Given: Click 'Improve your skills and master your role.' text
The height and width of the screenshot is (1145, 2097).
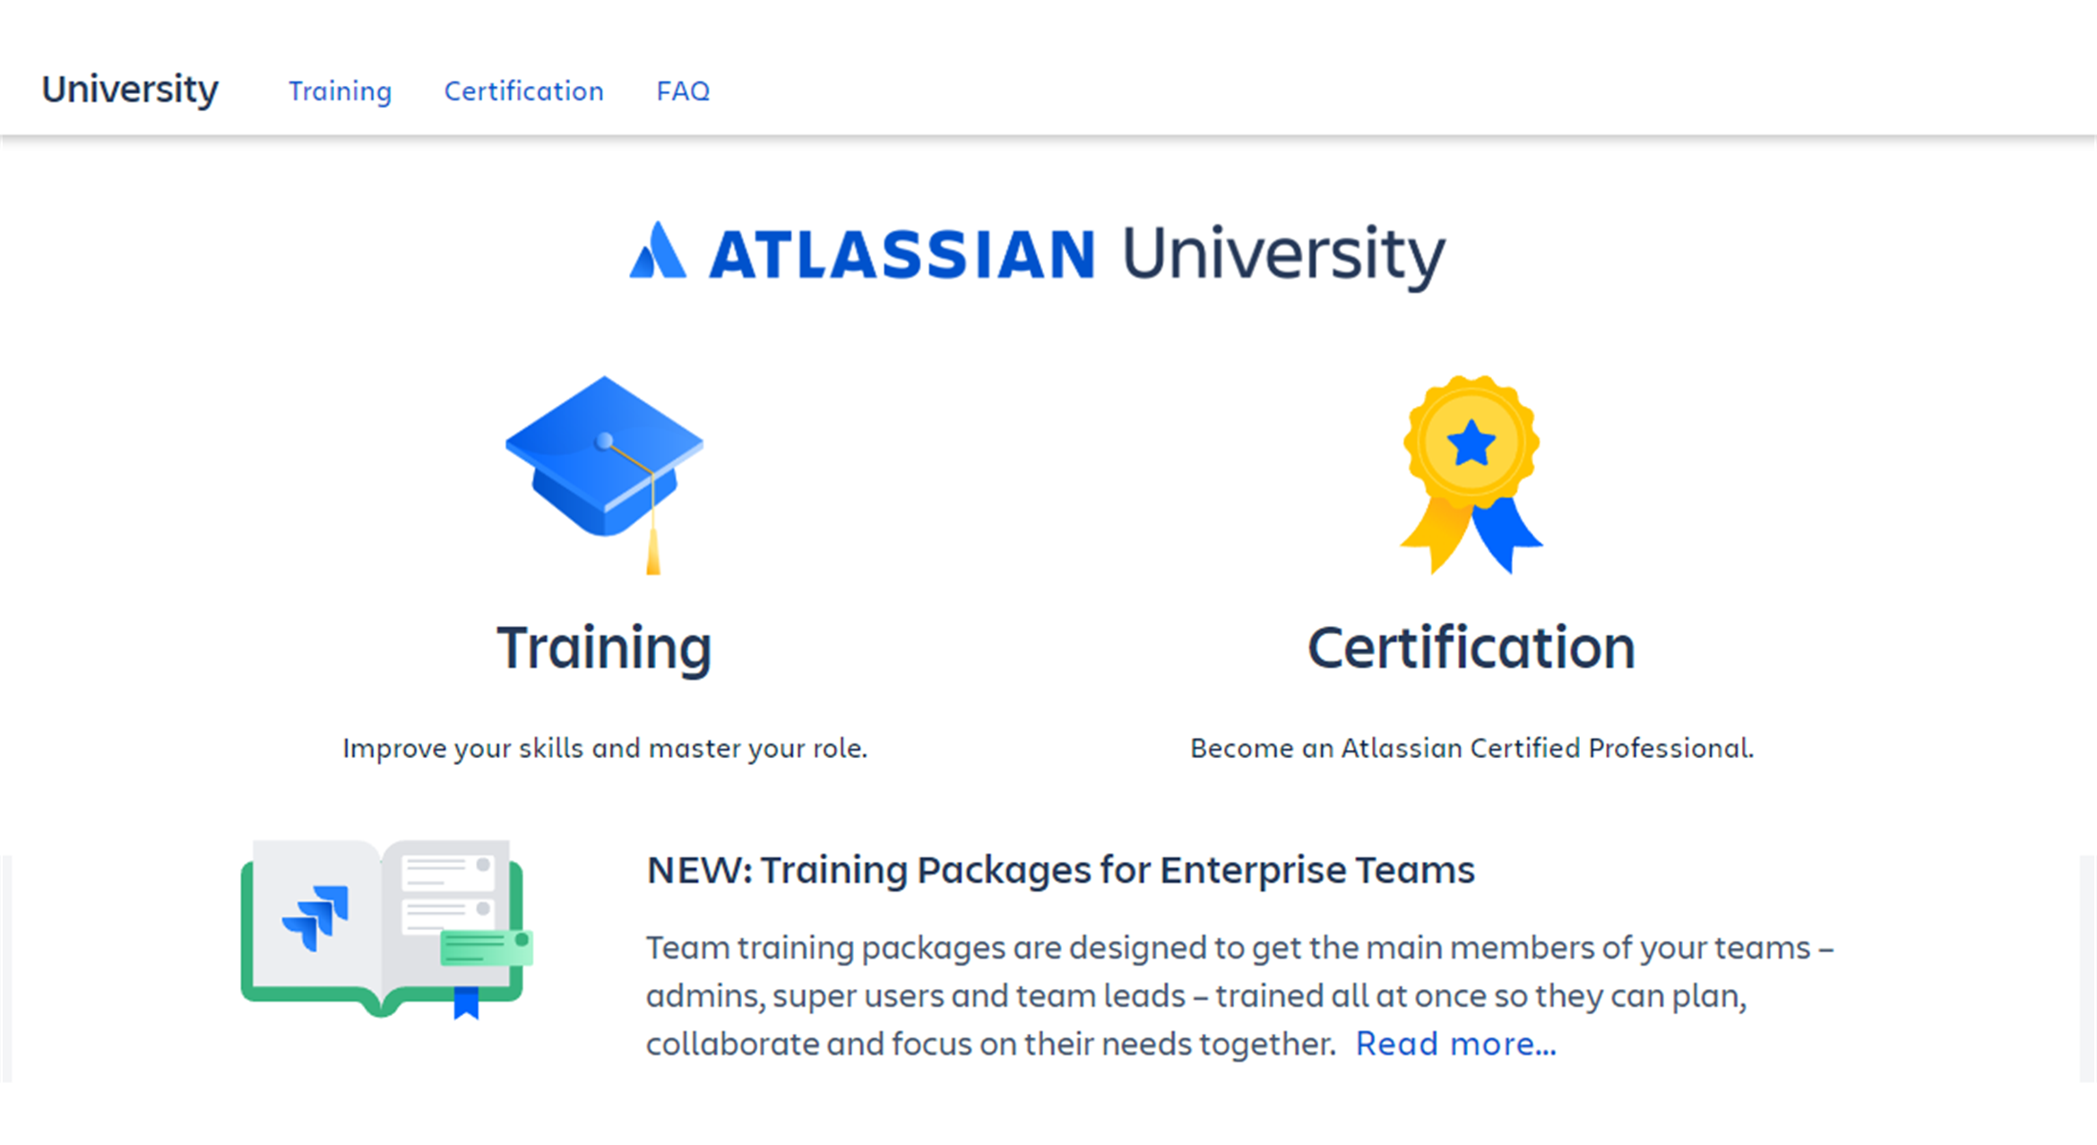Looking at the screenshot, I should pos(605,748).
